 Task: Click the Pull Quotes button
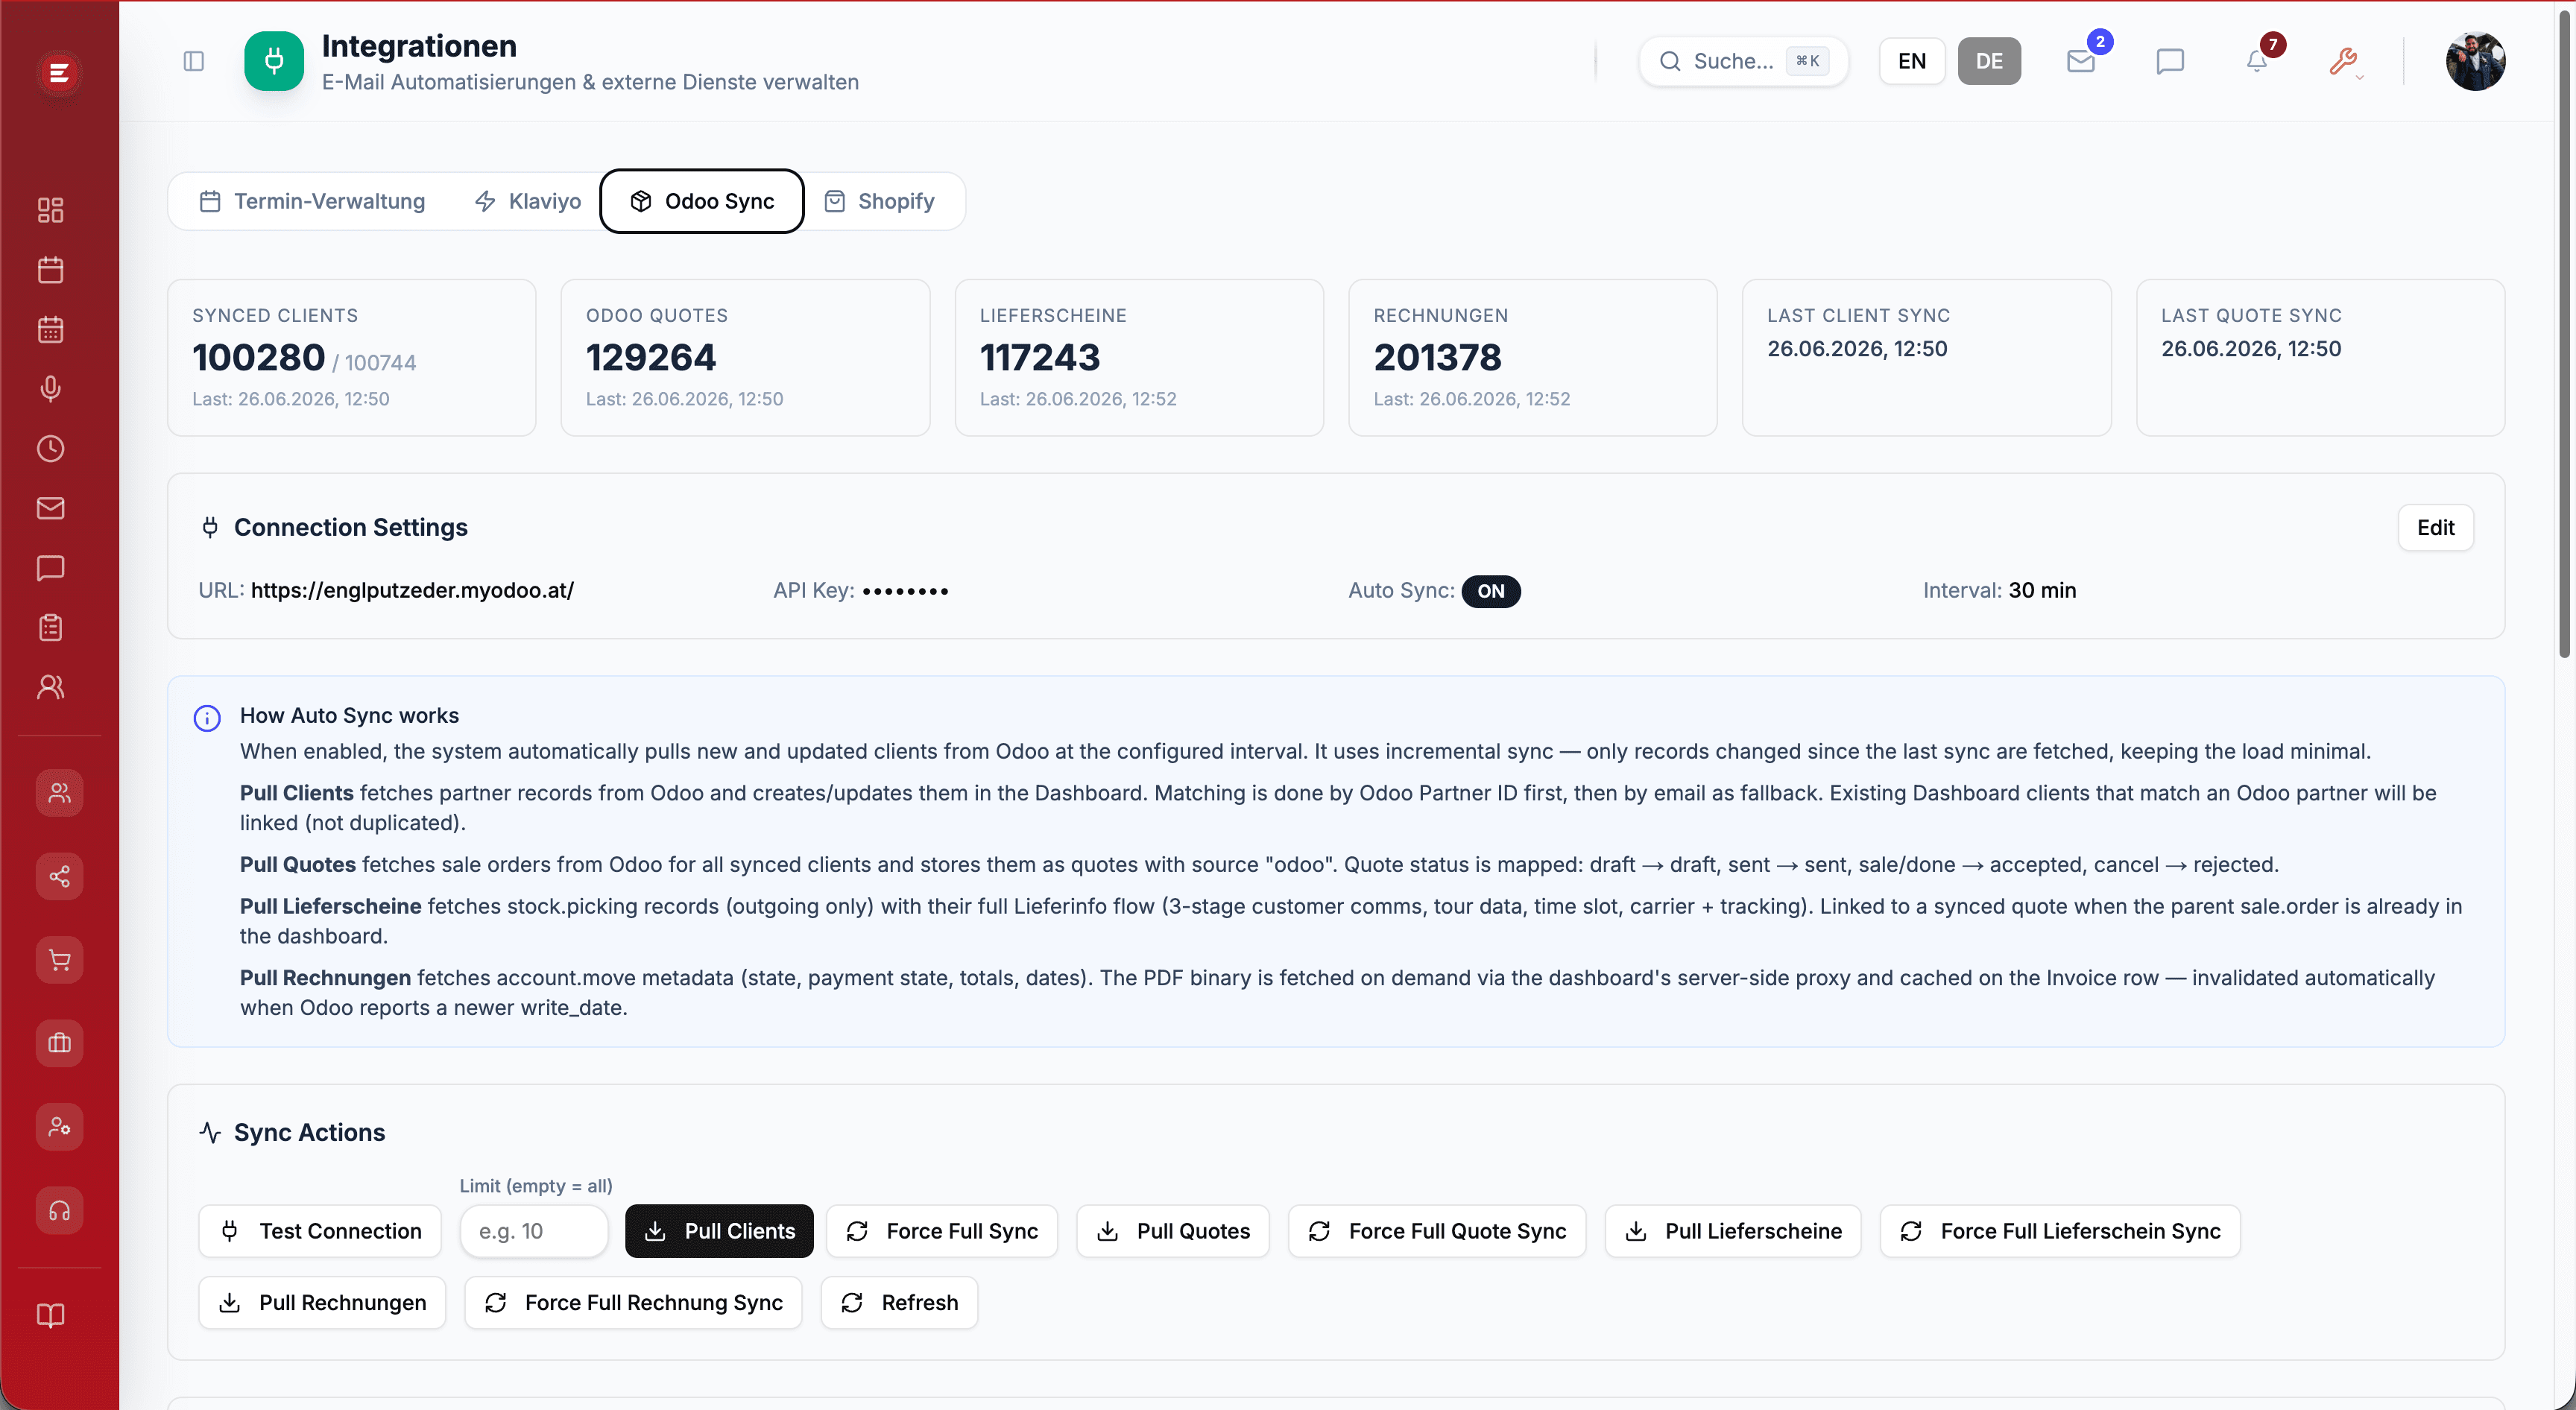point(1173,1231)
